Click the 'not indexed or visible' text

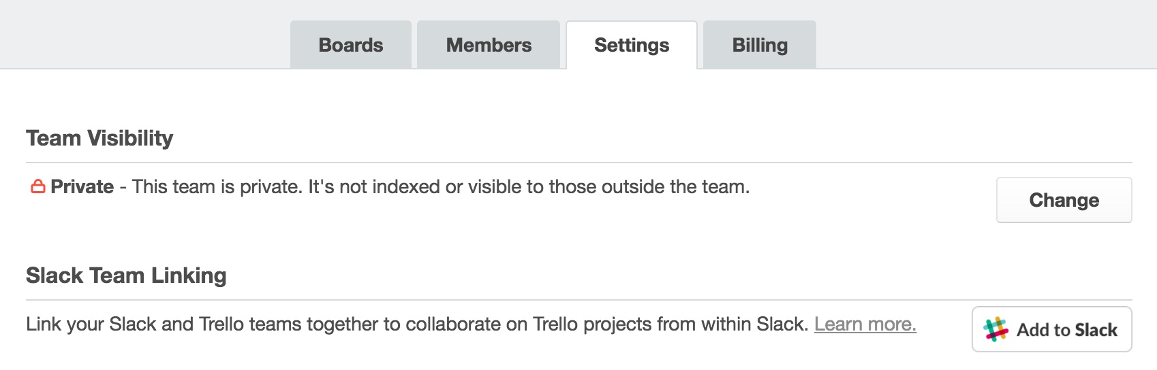441,187
